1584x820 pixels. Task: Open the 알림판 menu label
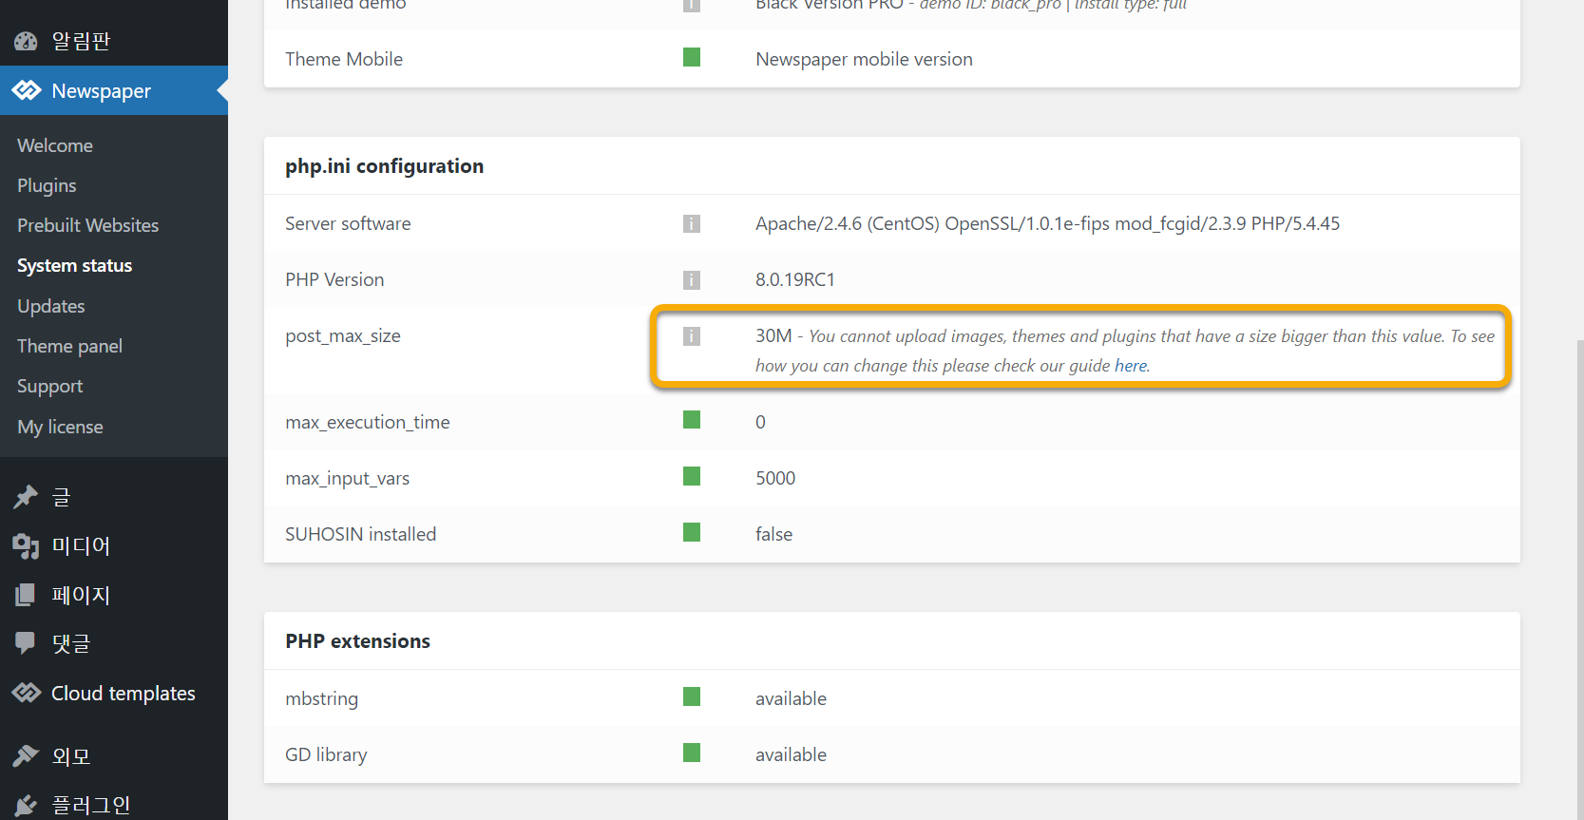point(81,41)
